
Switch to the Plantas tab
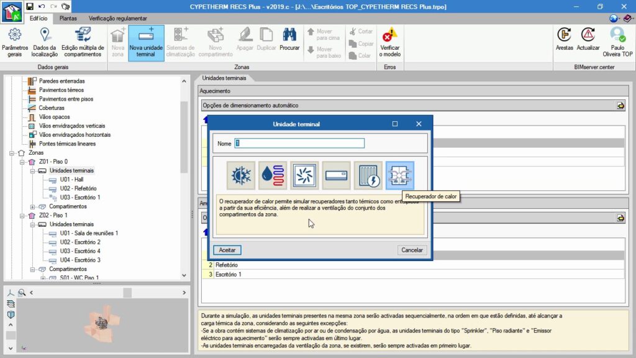click(x=68, y=19)
